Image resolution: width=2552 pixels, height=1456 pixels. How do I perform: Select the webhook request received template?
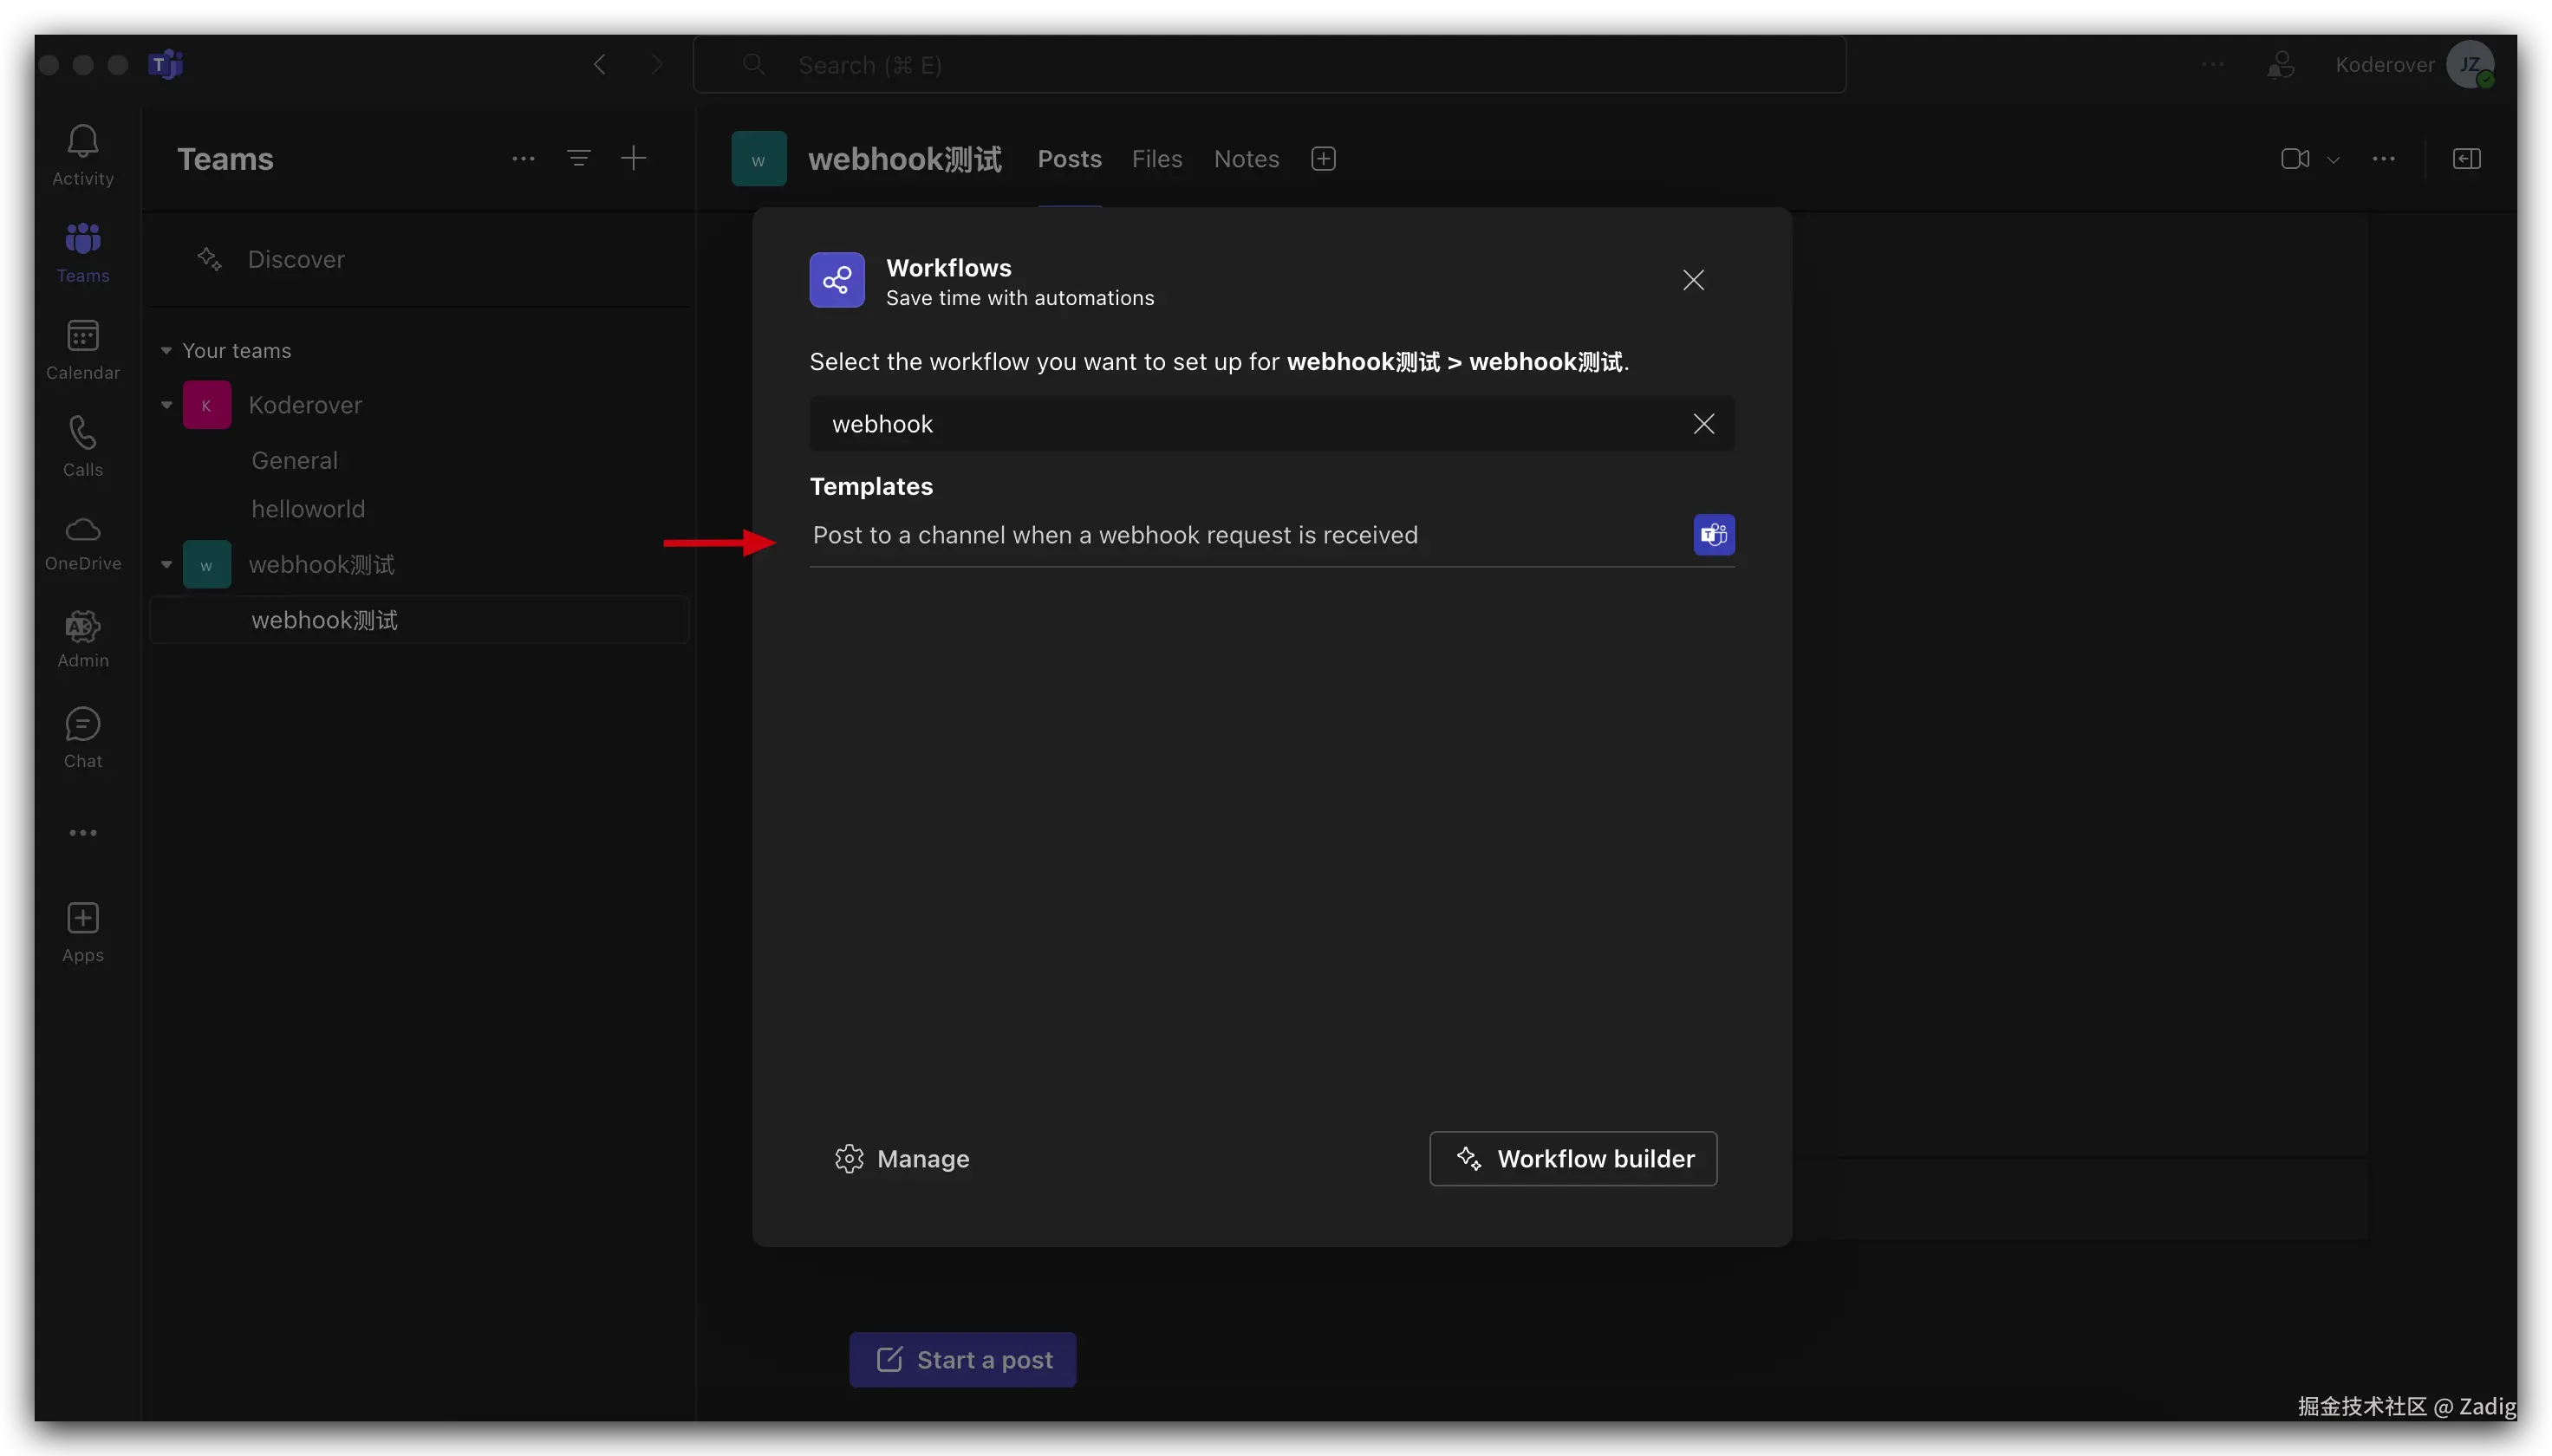(x=1115, y=535)
